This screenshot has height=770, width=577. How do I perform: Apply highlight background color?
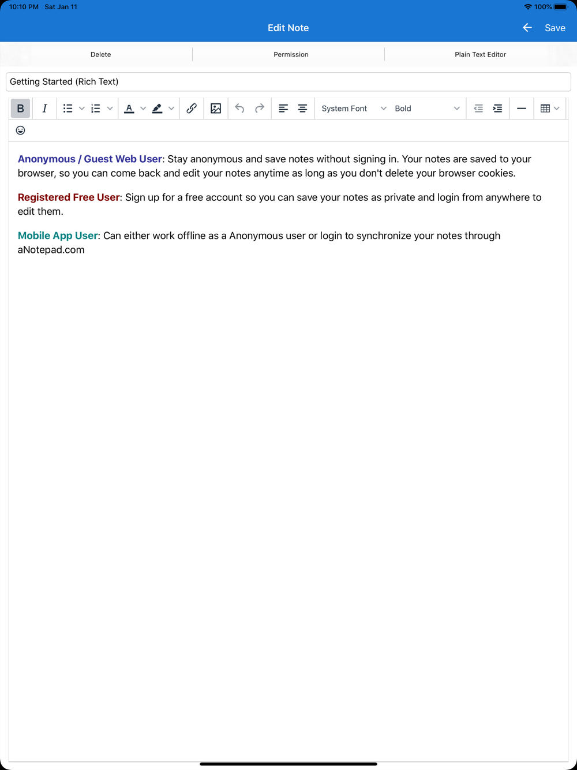[157, 109]
